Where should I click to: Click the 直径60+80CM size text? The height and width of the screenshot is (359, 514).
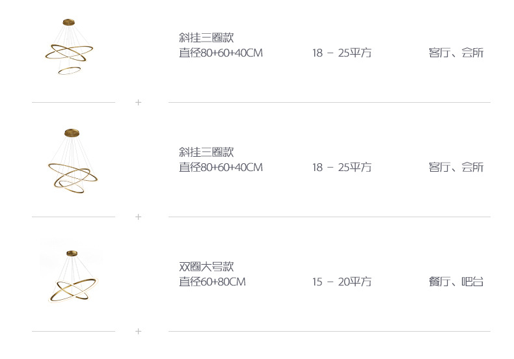coord(212,282)
